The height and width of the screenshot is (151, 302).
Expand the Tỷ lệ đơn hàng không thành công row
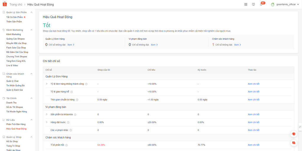[x=47, y=84]
